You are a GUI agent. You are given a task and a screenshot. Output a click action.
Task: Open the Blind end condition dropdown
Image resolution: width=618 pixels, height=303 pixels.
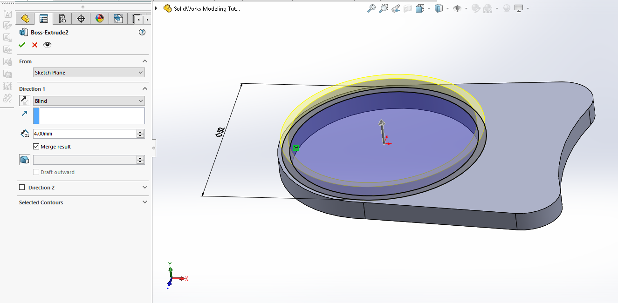(89, 101)
